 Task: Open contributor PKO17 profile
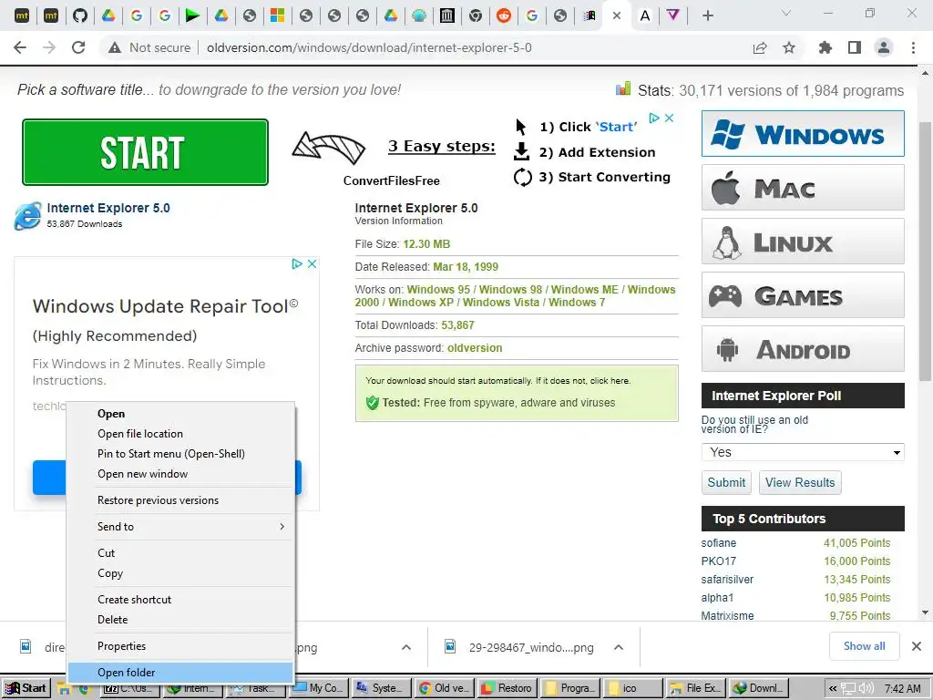pos(719,561)
